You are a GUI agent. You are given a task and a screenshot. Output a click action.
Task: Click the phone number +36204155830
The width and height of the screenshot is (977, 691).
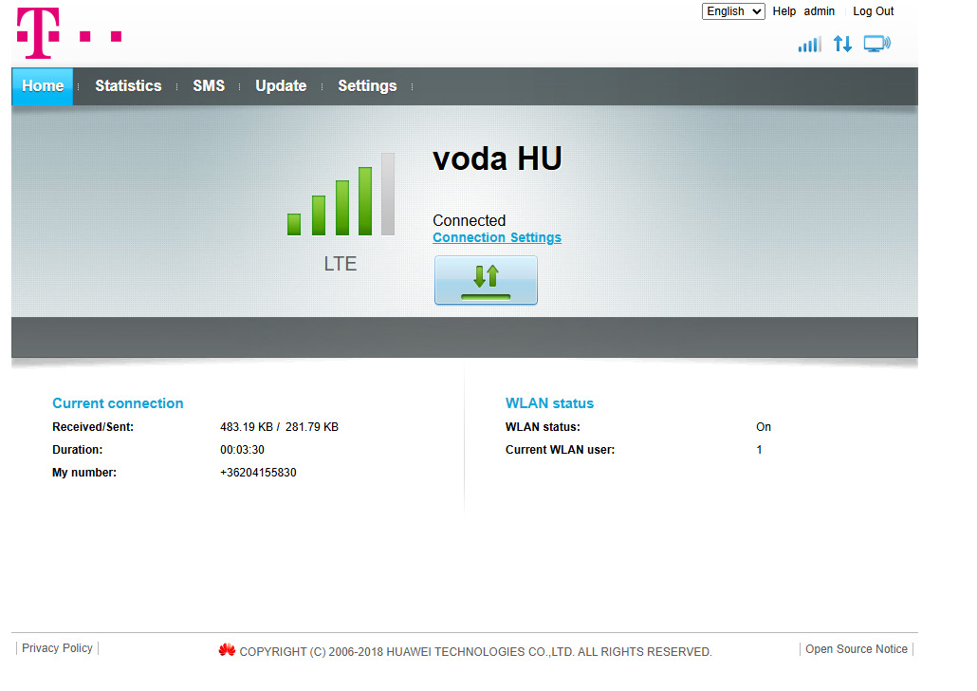(x=258, y=473)
